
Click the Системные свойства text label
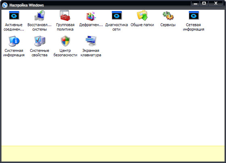[40, 53]
